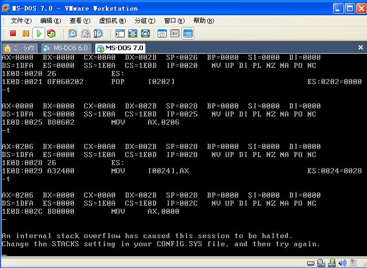Click the "MOV AX,0206" instruction line
Image resolution: width=367 pixels, height=268 pixels.
pyautogui.click(x=145, y=122)
